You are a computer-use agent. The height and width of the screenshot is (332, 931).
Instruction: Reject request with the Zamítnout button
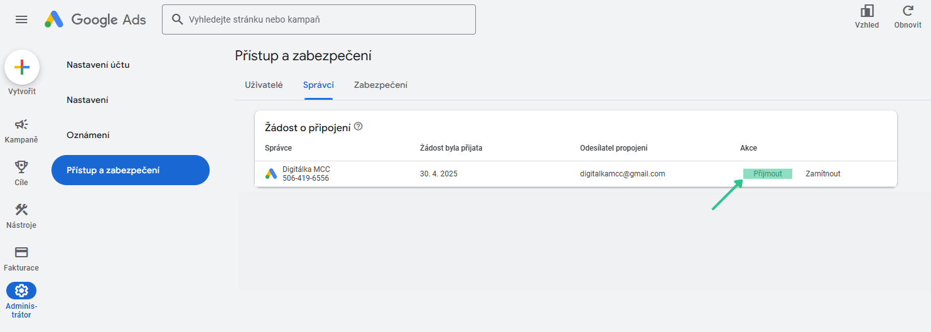(822, 174)
